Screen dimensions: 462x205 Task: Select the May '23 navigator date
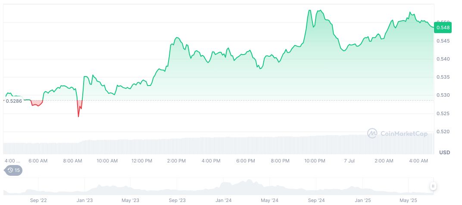click(x=131, y=200)
